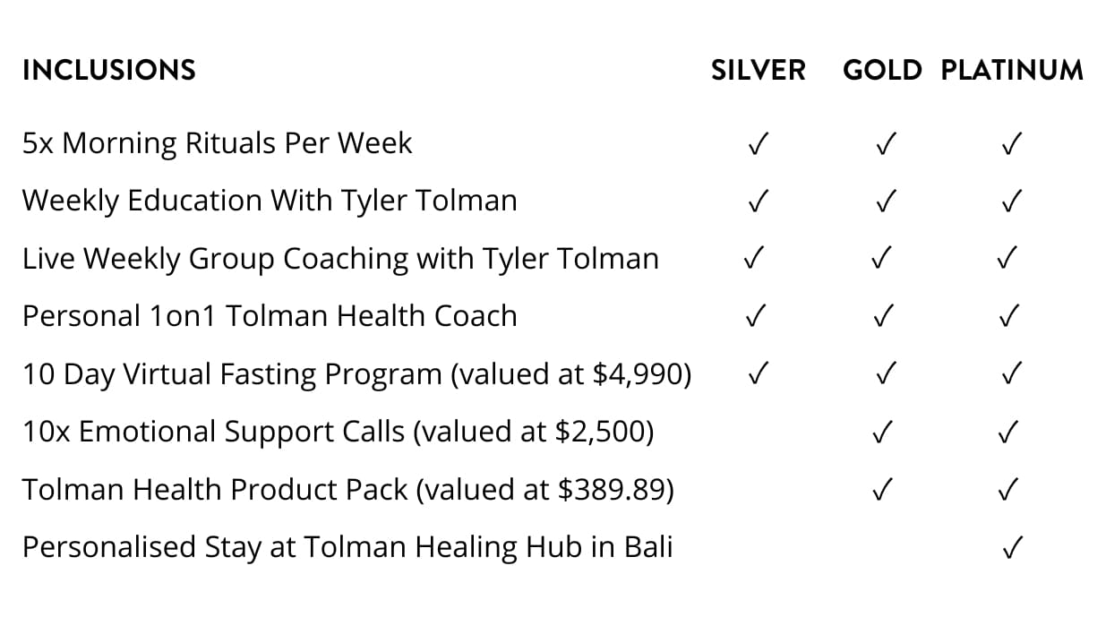Click Platinum checkmark for Live Weekly Group Coaching
1106x617 pixels.
pyautogui.click(x=1005, y=260)
